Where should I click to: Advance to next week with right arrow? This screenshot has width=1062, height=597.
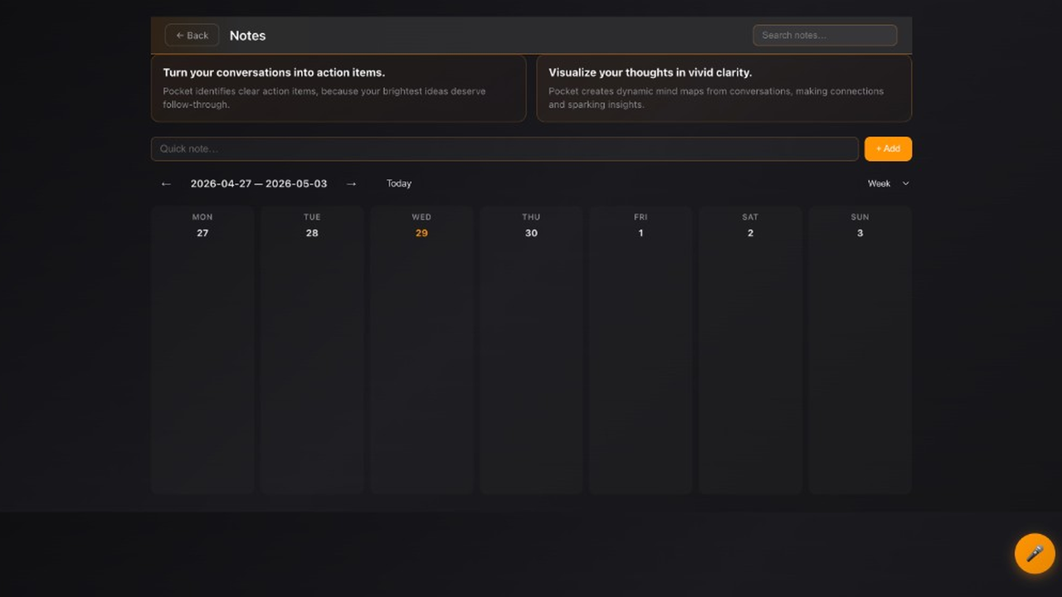(351, 183)
